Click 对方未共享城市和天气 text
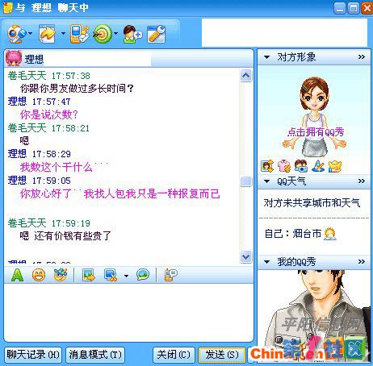The width and height of the screenshot is (373, 366). click(312, 203)
